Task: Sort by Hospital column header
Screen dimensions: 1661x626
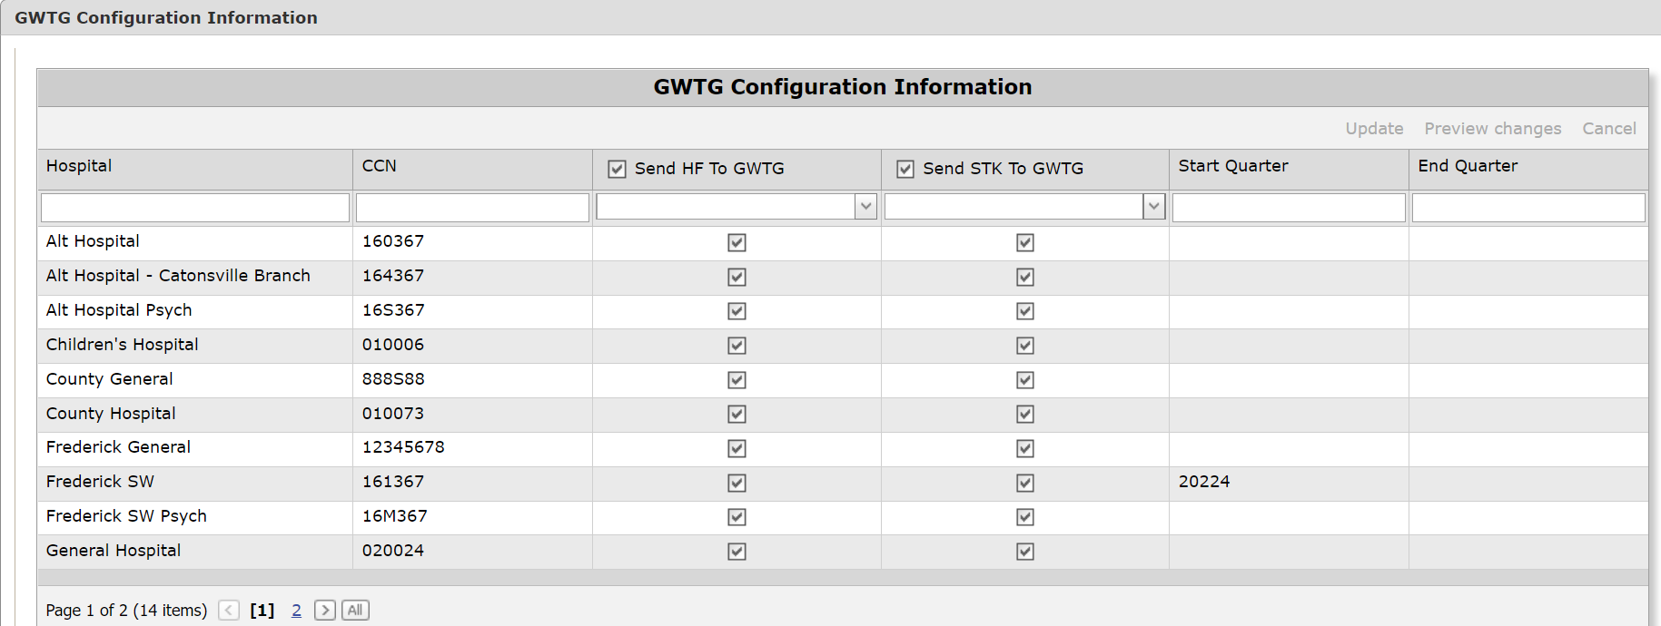Action: click(x=79, y=166)
